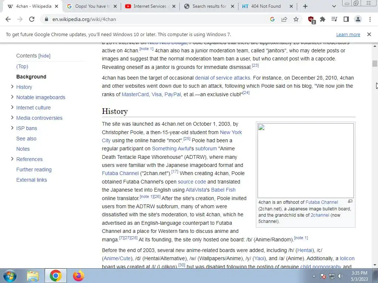Screen dimensions: 378x283
Task: Switch to Internet Services YouTube tab
Action: pyautogui.click(x=150, y=6)
